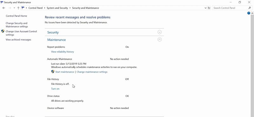Expand the Security section chevron
Image resolution: width=254 pixels, height=117 pixels.
[x=160, y=32]
